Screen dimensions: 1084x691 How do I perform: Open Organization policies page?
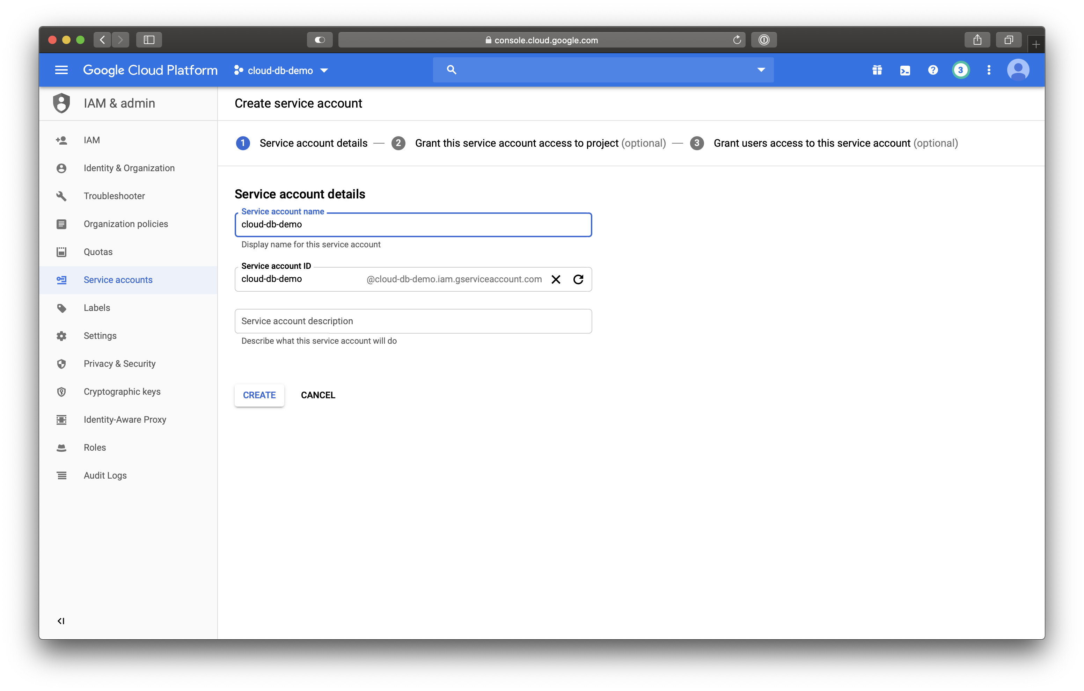click(x=128, y=224)
